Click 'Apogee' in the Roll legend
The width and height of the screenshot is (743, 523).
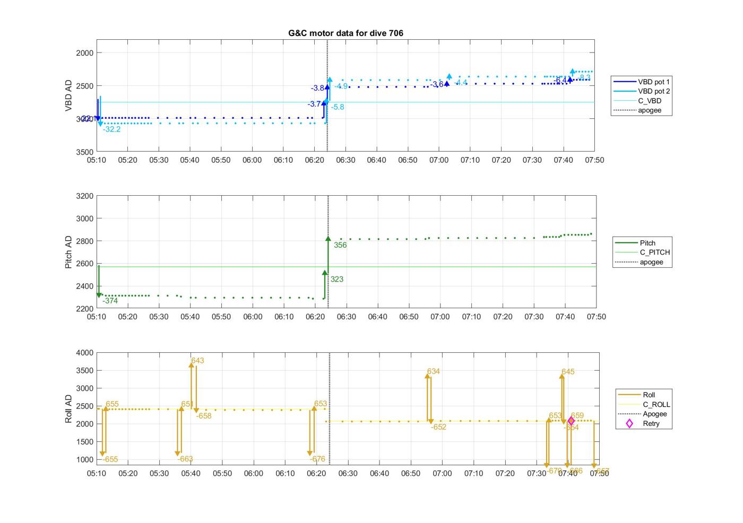coord(655,414)
